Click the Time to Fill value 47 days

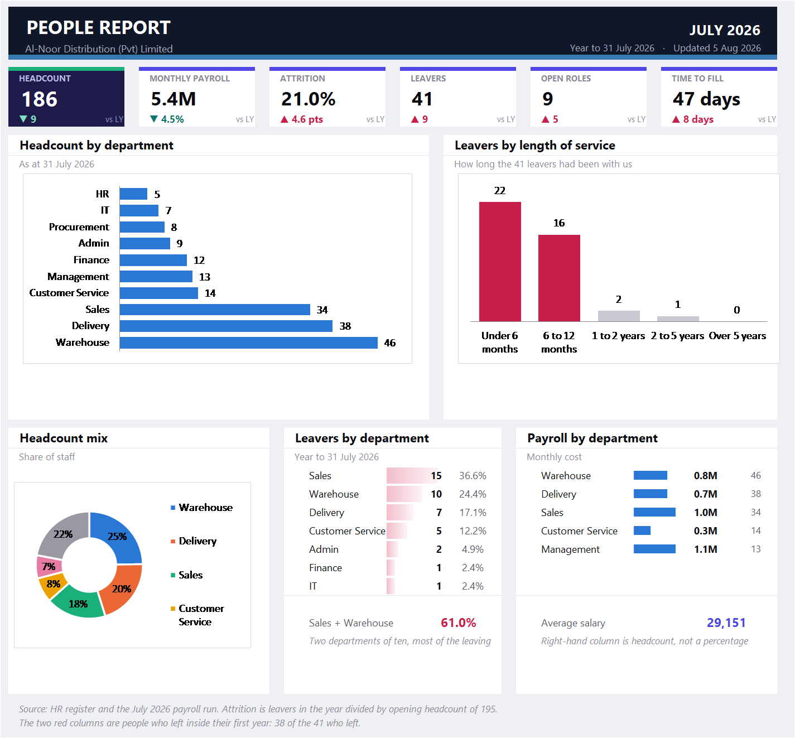[x=706, y=99]
